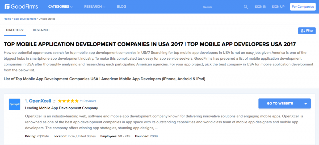Select the Directory tab

15,30
